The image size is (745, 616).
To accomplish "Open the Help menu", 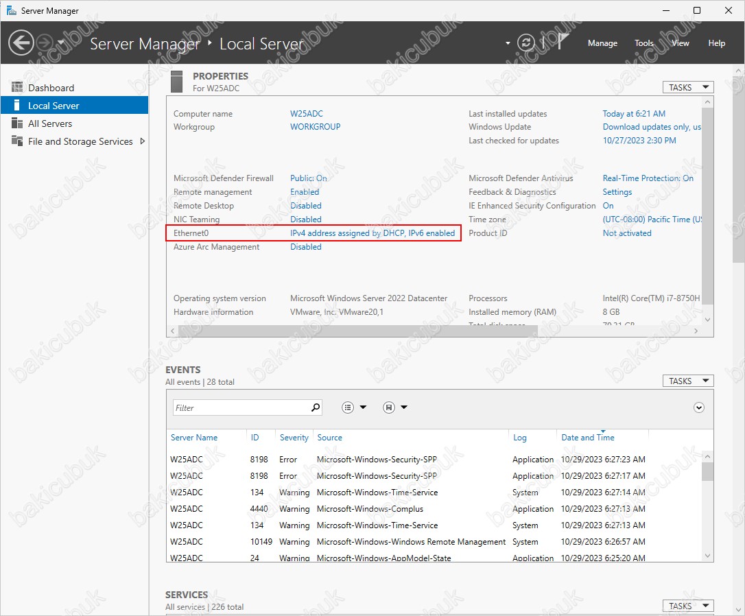I will coord(716,43).
